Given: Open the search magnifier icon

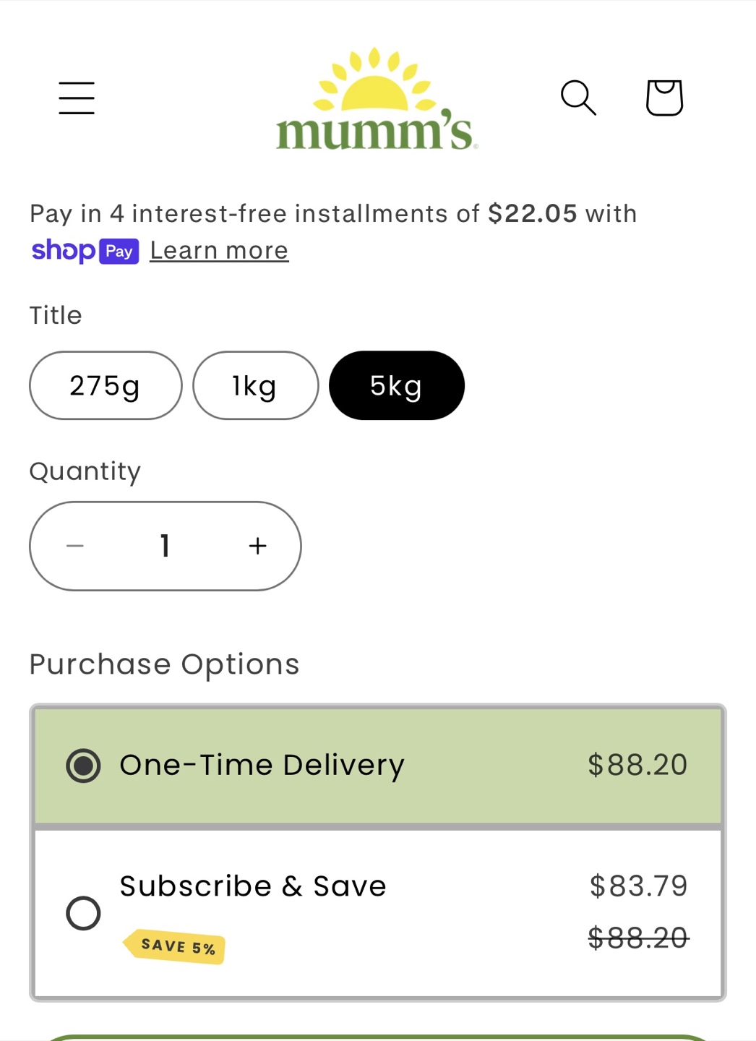Looking at the screenshot, I should click(x=578, y=98).
